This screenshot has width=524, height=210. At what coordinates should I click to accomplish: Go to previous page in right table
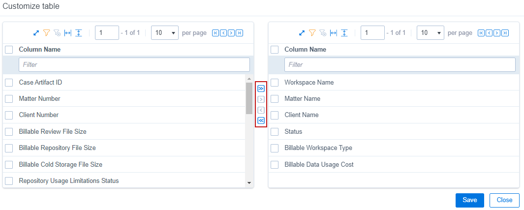point(489,33)
